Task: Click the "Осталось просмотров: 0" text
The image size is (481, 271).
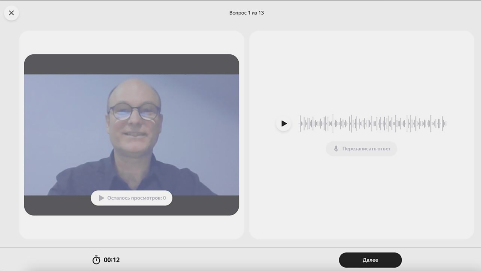Action: (136, 198)
